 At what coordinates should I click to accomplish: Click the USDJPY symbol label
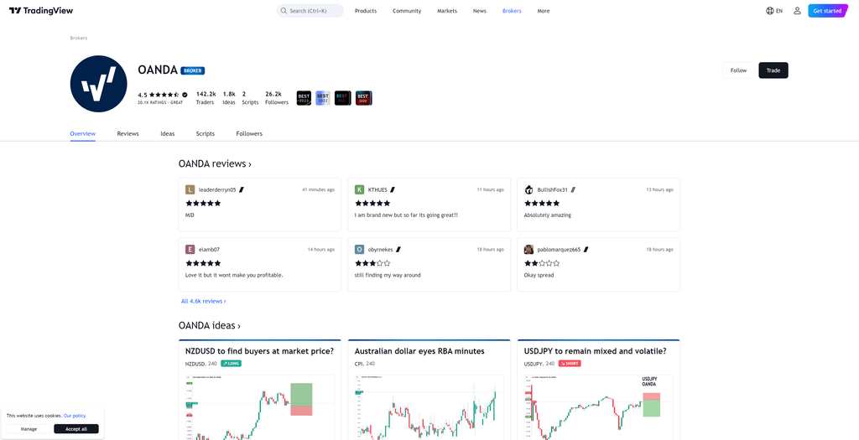tap(534, 364)
